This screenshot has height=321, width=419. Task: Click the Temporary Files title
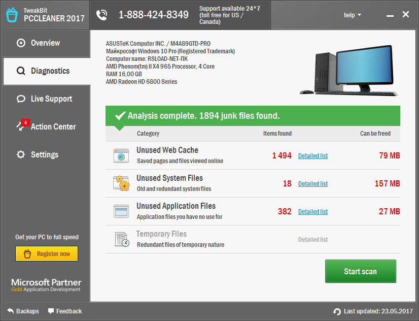pyautogui.click(x=161, y=234)
